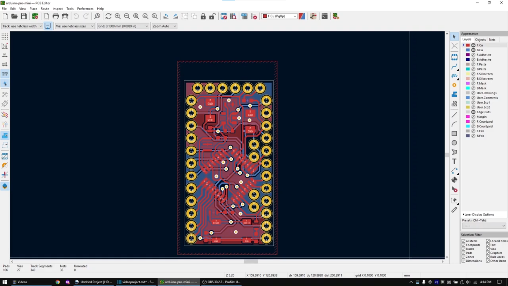
Task: Open the Place menu
Action: click(x=33, y=8)
